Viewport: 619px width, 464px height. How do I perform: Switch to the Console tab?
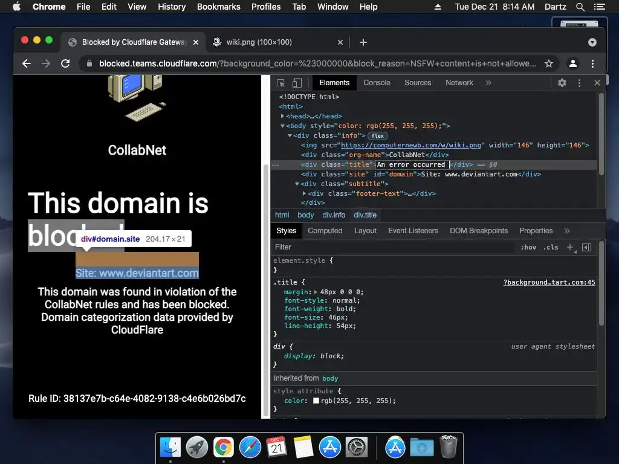point(377,83)
